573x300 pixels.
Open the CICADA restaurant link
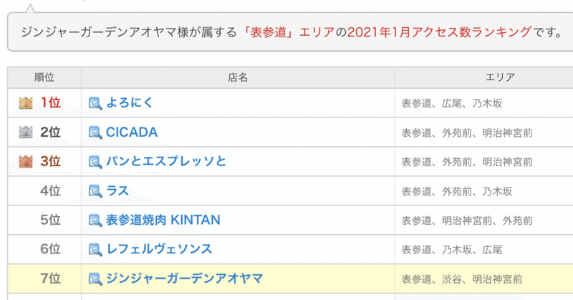coord(132,132)
